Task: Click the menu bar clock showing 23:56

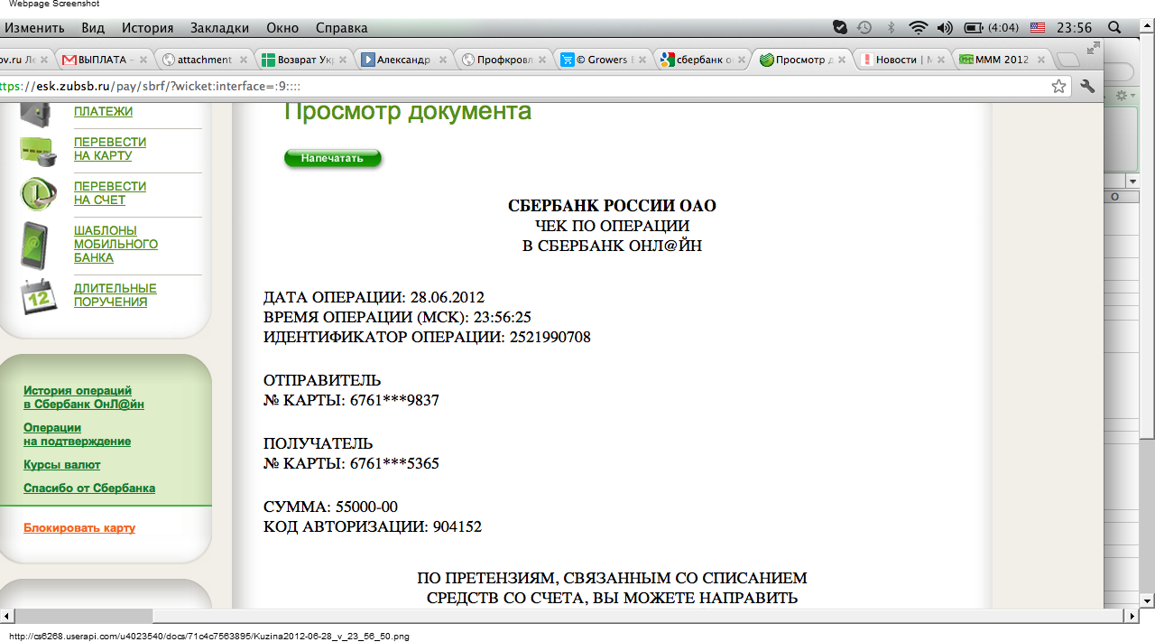Action: (1074, 28)
